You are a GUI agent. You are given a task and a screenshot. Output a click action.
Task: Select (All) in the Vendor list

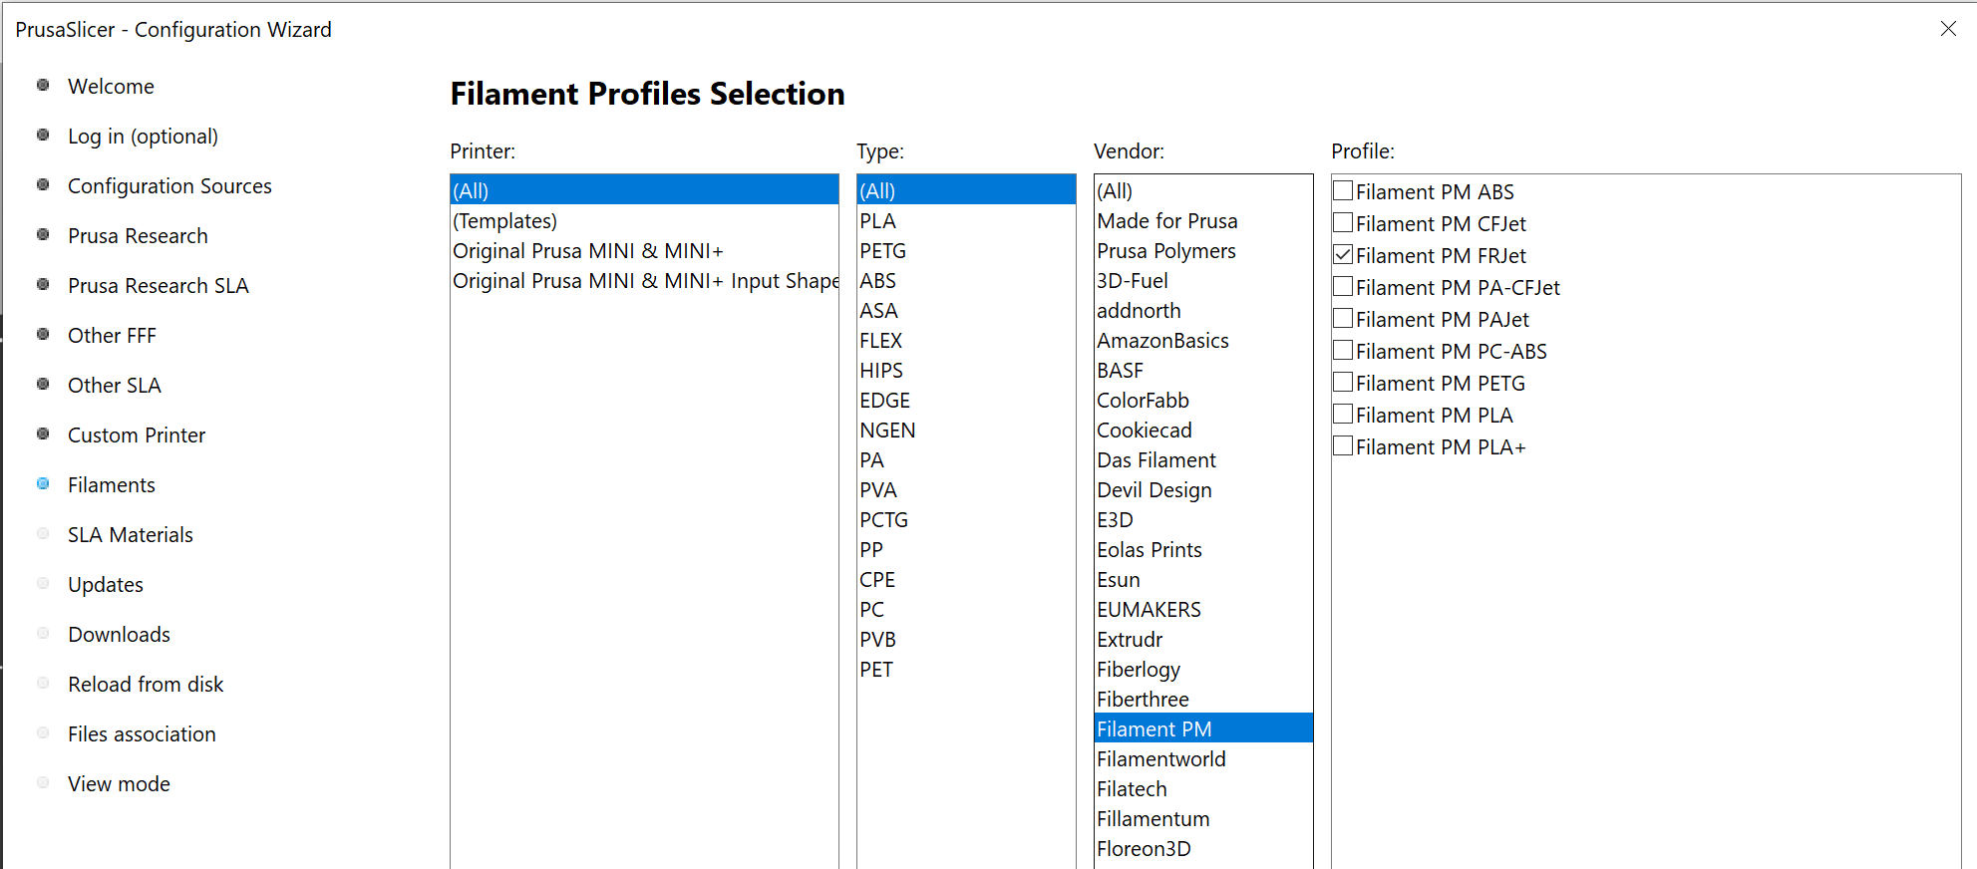pos(1203,190)
